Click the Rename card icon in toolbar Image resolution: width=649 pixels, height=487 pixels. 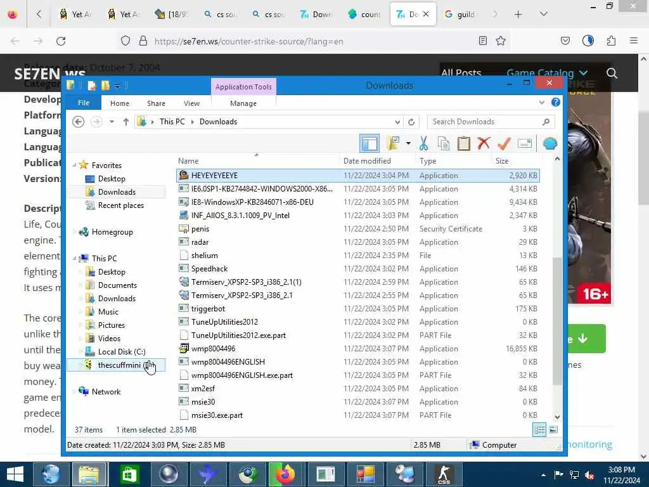click(x=524, y=144)
